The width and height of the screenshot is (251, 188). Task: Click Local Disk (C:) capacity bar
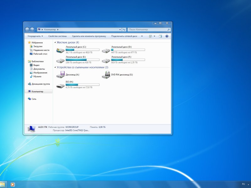pyautogui.click(x=83, y=50)
